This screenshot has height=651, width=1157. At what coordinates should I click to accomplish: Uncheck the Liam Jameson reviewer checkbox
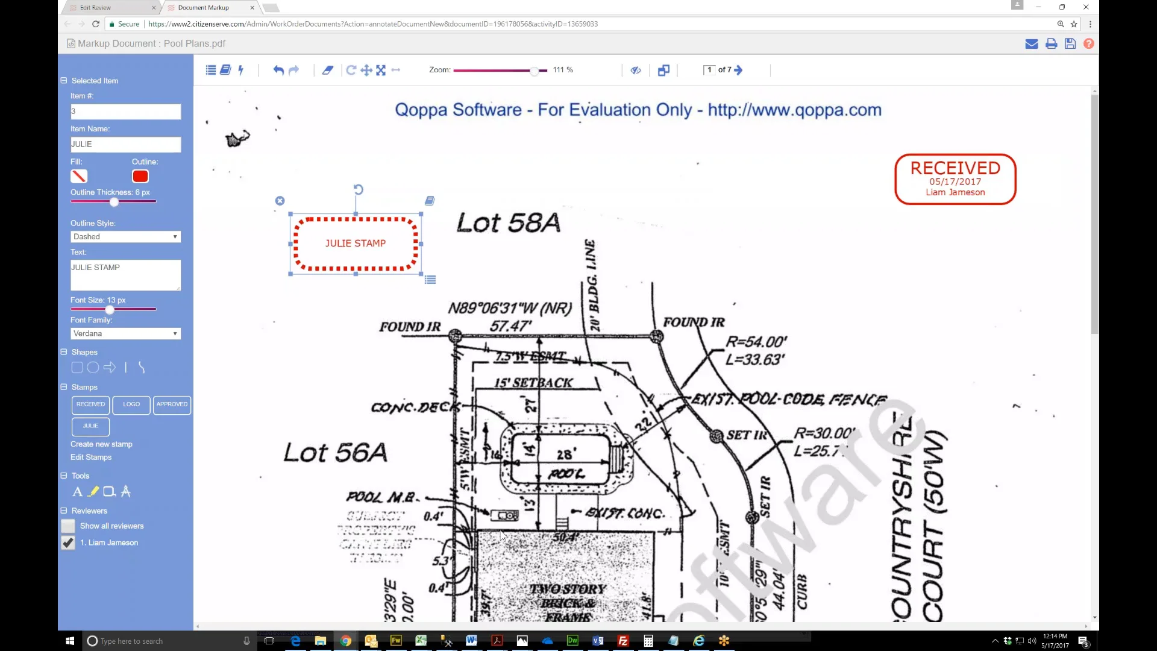[68, 542]
